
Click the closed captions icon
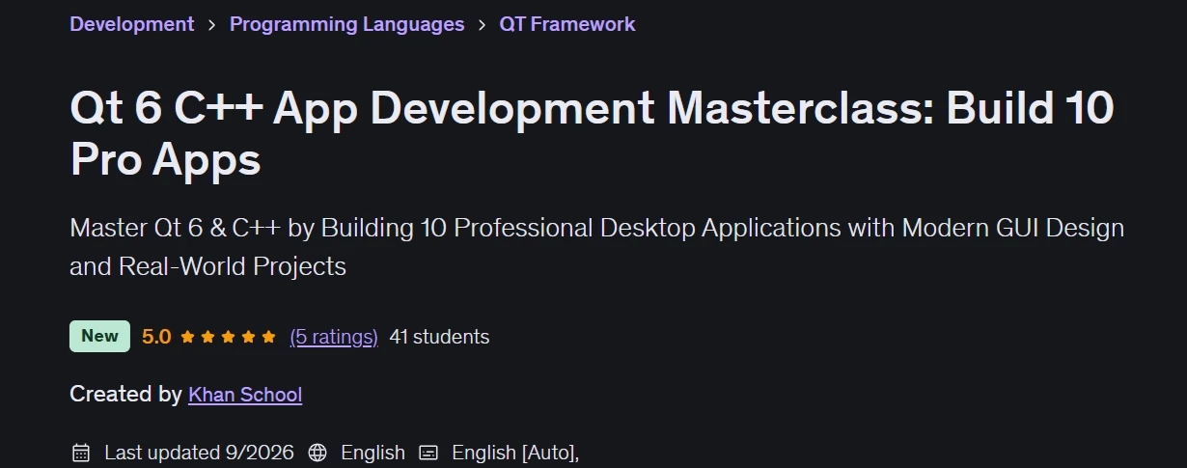click(428, 453)
